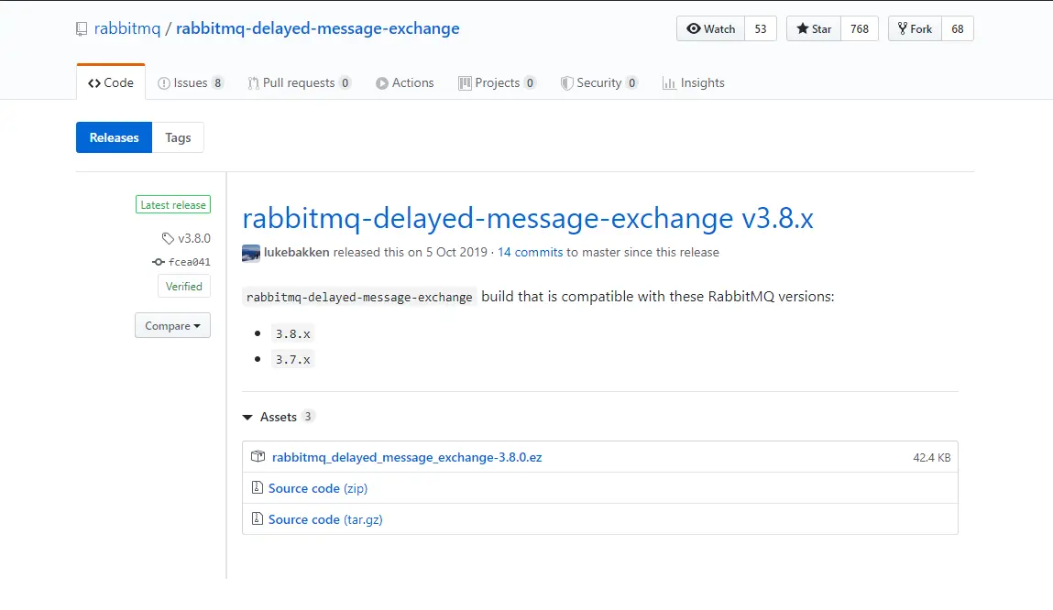The image size is (1053, 610).
Task: Open the Insights tab
Action: coord(694,82)
